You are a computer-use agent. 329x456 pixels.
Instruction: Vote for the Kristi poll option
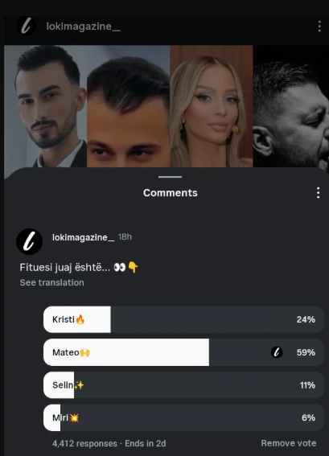tap(183, 319)
